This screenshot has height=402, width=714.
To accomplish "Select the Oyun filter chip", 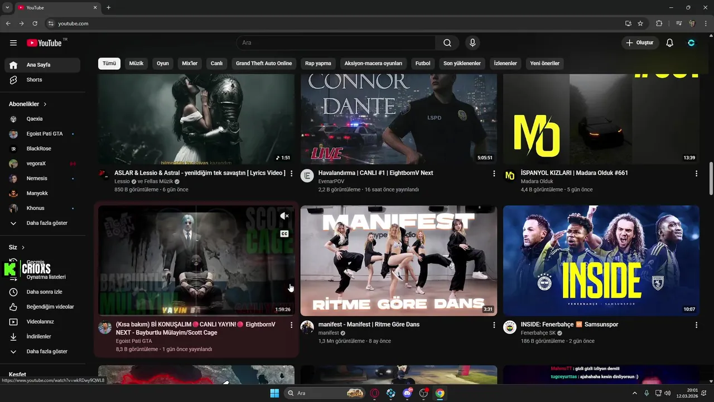I will [162, 64].
